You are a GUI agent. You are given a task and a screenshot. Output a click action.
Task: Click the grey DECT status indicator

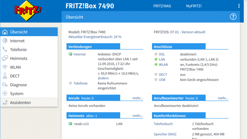[x=156, y=74]
